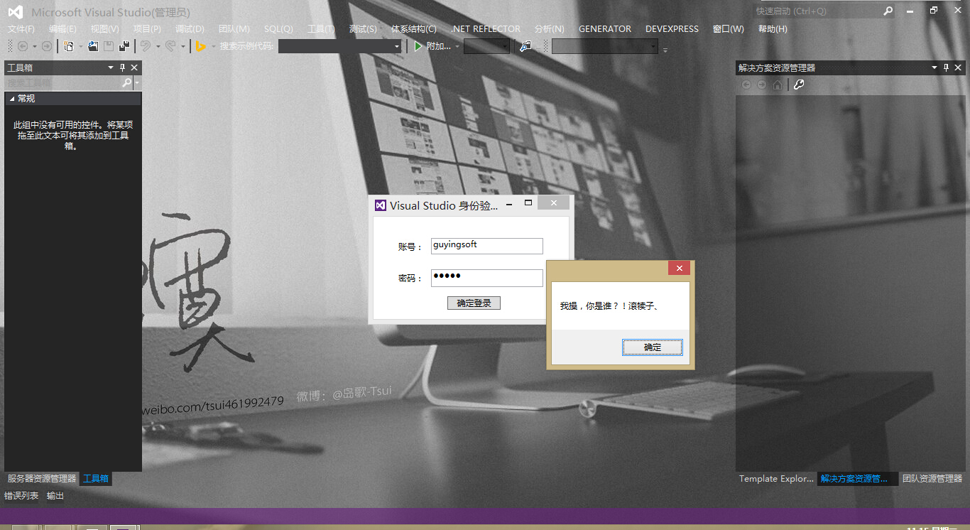Click the undo toolbar icon
Viewport: 970px width, 530px height.
pyautogui.click(x=146, y=46)
